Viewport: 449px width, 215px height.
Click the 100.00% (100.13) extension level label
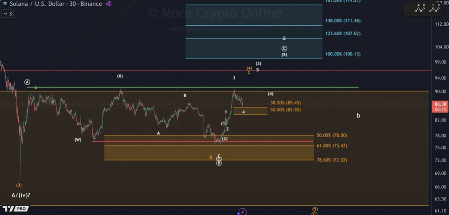(343, 54)
